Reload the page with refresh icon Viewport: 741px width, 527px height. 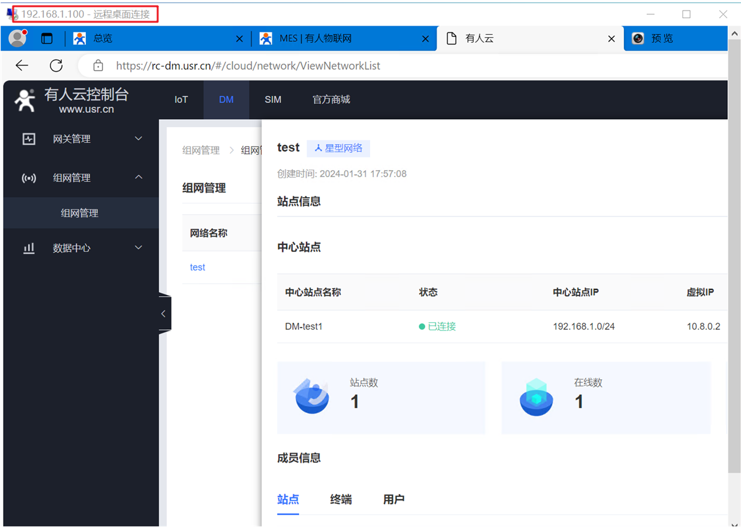(56, 65)
